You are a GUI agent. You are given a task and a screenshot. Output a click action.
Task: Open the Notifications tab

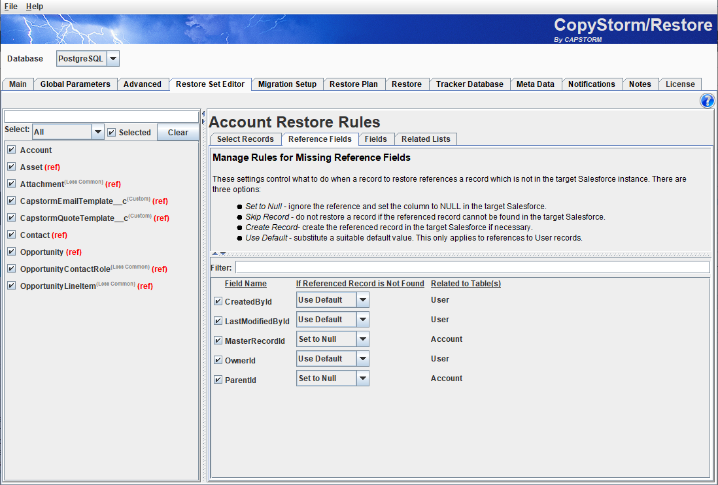click(592, 84)
